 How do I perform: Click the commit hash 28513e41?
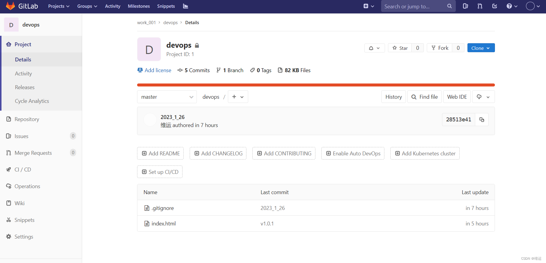pos(458,120)
